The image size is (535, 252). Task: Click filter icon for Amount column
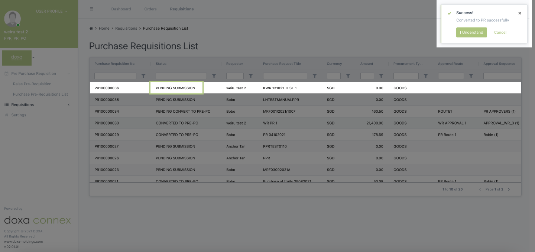381,76
